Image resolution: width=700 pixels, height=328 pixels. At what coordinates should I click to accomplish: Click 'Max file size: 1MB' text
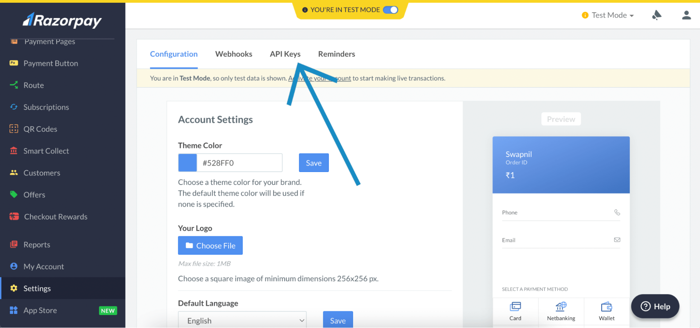point(205,264)
